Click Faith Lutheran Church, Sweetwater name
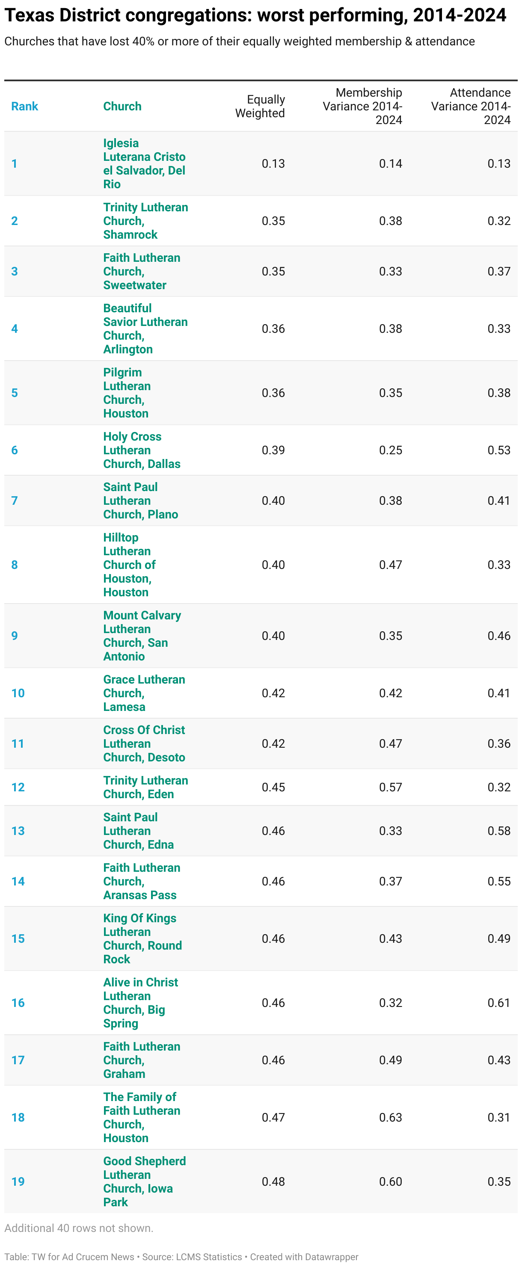 (x=142, y=272)
